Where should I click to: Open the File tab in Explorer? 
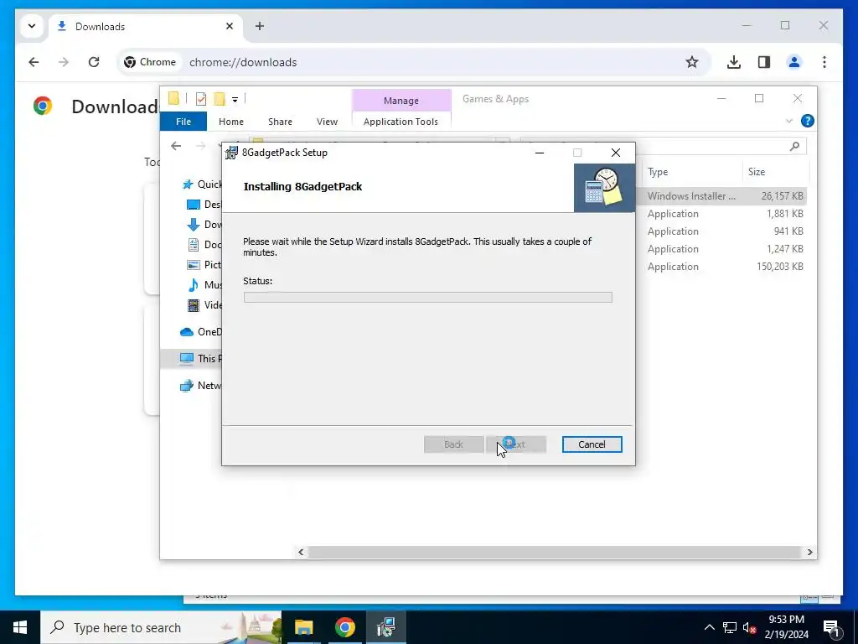(183, 122)
